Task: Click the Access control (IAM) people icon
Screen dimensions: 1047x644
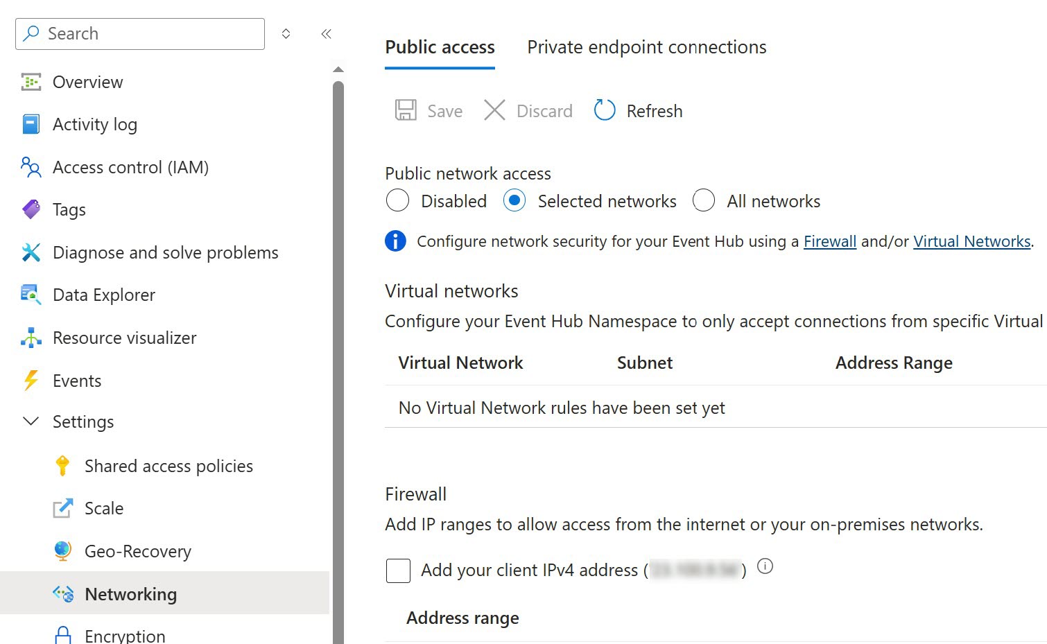Action: pyautogui.click(x=31, y=168)
